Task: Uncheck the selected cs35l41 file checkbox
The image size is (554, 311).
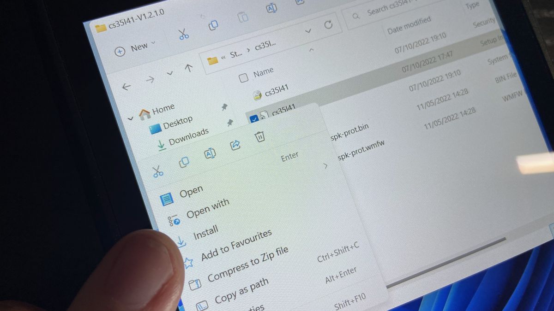Action: click(x=253, y=119)
